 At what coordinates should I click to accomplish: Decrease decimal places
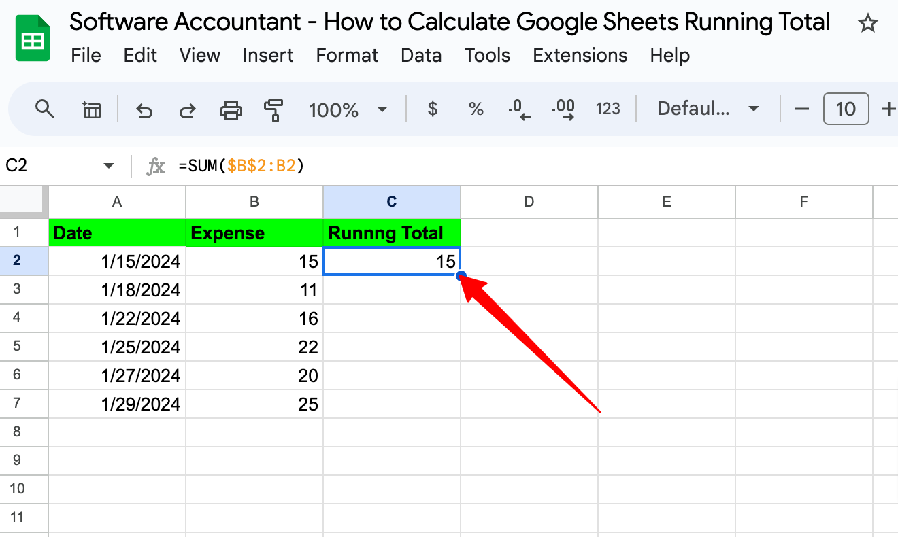click(x=519, y=109)
